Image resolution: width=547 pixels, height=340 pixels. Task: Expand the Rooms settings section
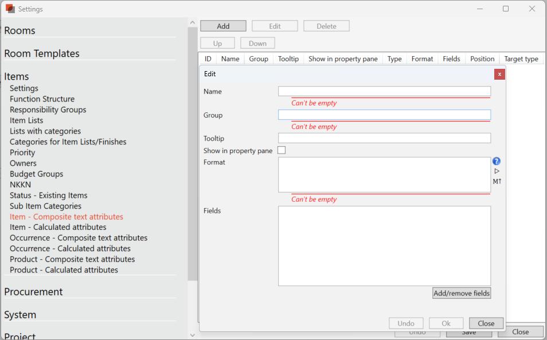(x=19, y=30)
